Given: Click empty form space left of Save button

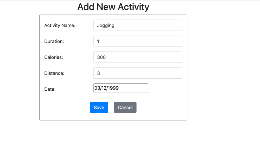Looking at the screenshot, I should click(x=65, y=108).
